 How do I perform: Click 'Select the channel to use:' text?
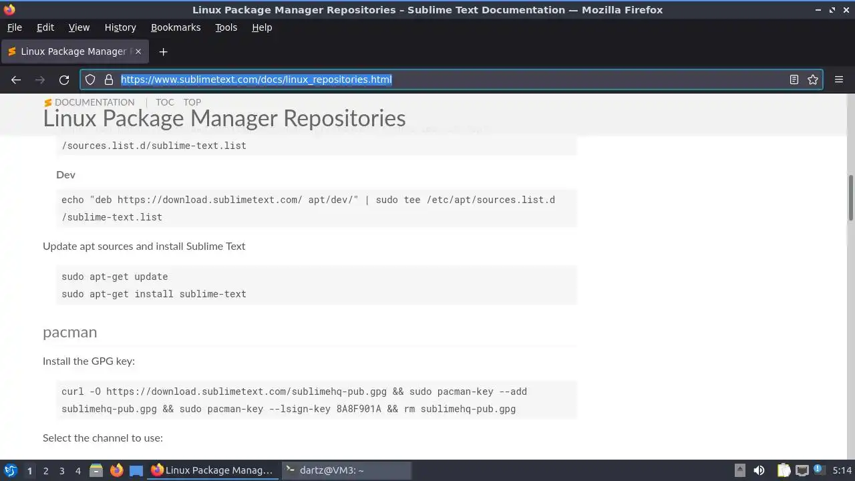tap(103, 438)
